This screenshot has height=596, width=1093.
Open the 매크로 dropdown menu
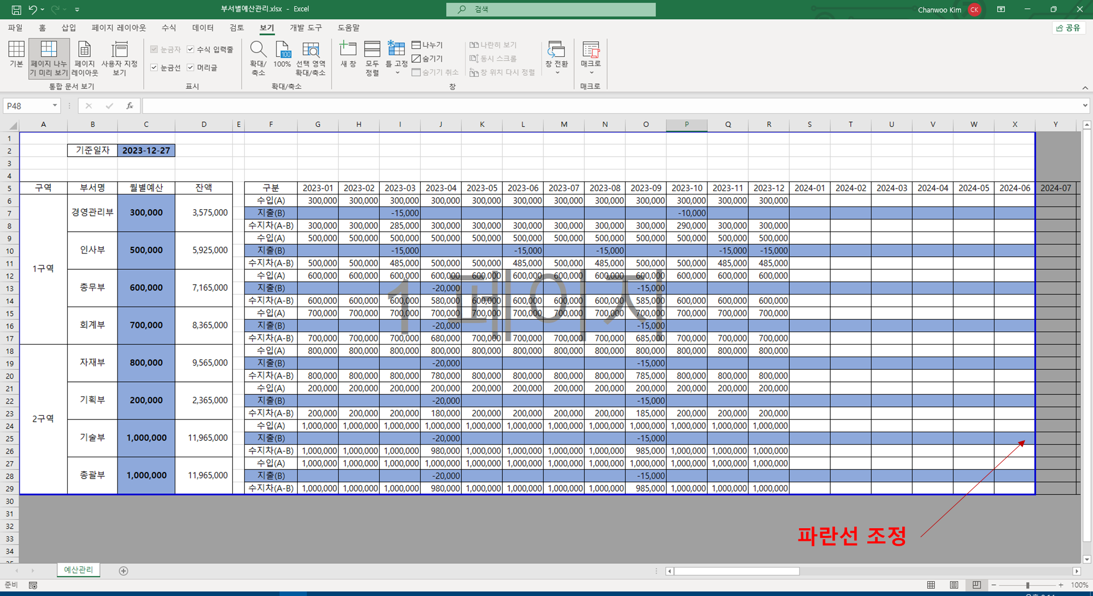coord(591,73)
